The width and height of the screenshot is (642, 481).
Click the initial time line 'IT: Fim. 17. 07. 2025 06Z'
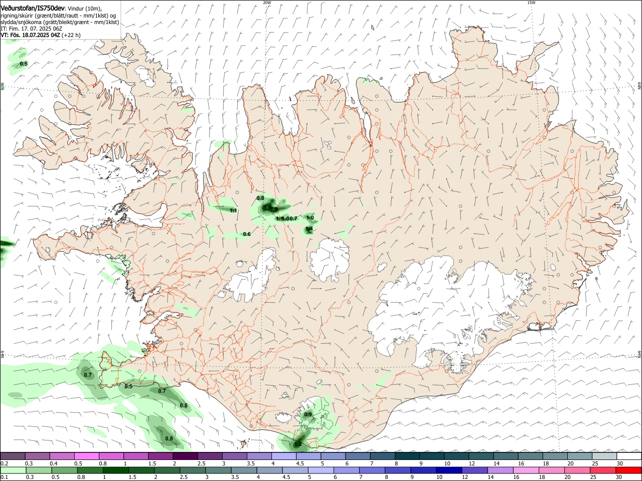31,29
